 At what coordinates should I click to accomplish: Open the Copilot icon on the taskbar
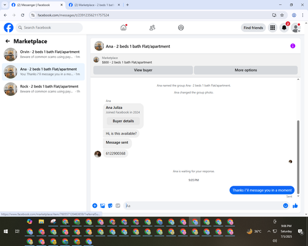click(x=30, y=221)
